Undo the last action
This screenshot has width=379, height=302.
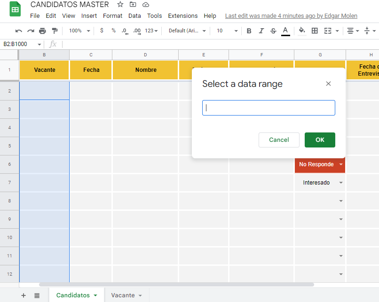(19, 31)
